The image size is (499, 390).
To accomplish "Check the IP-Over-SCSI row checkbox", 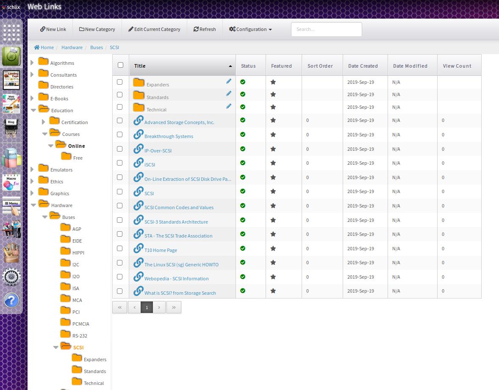I will 119,149.
